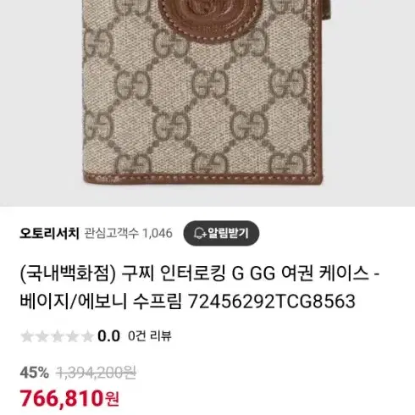415x415 pixels.
Task: Open the 0건 리뷰 reviews link
Action: 150,336
